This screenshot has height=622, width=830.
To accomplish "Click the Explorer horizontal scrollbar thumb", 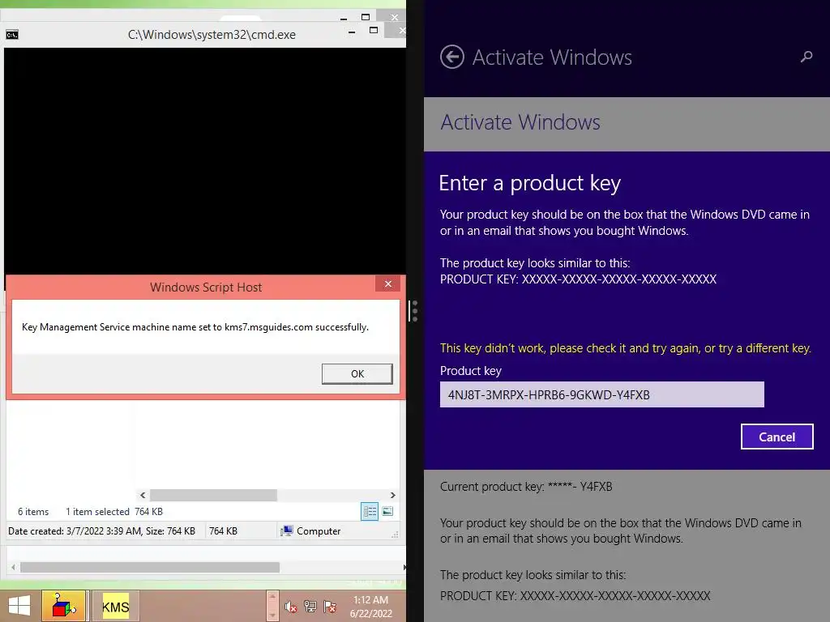I will (x=213, y=495).
